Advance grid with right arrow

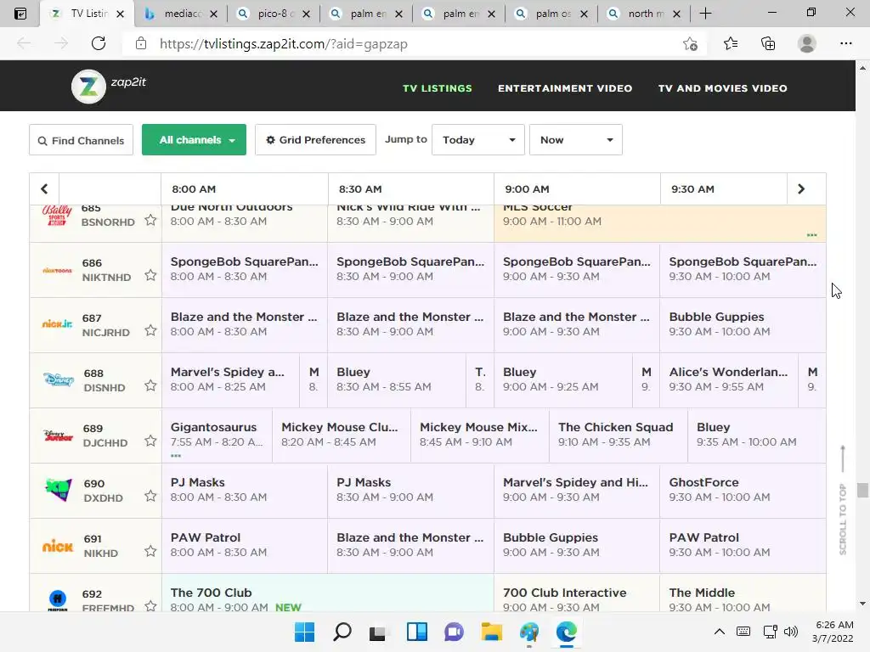point(800,189)
